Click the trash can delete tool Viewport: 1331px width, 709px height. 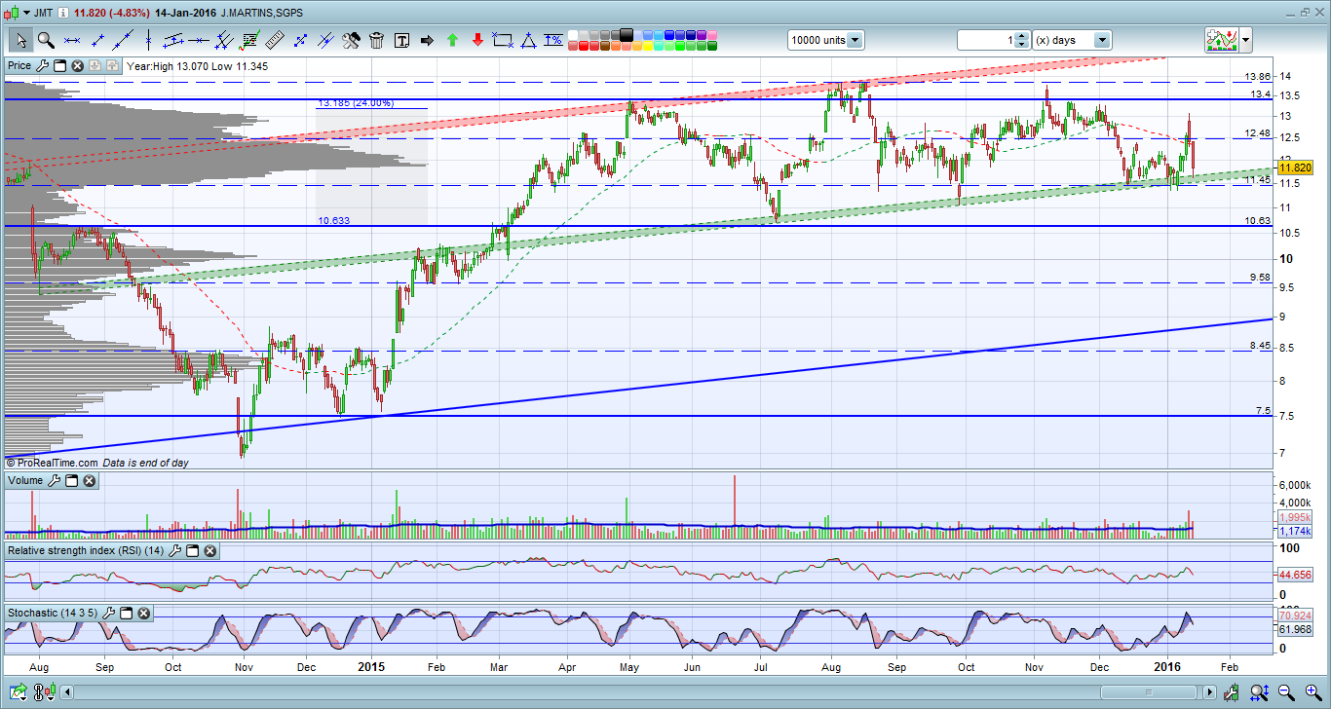[376, 40]
